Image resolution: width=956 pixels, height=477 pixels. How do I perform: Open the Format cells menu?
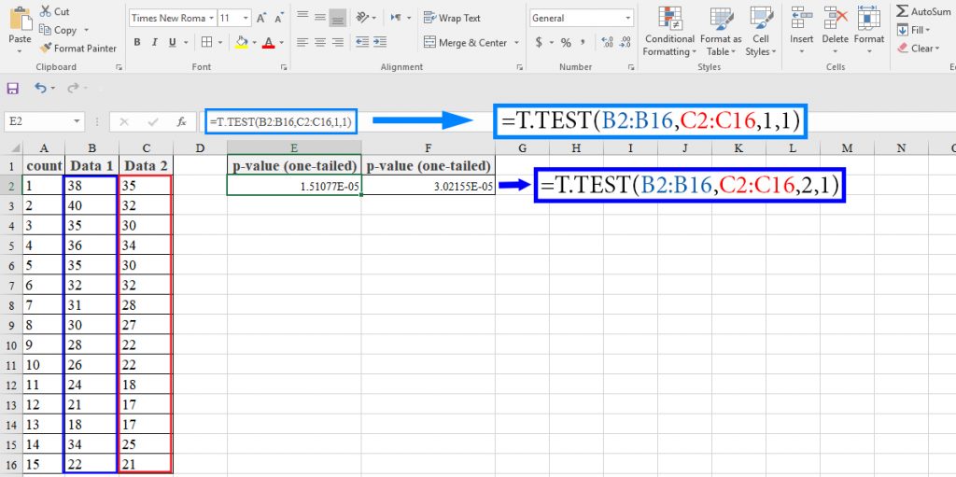[x=869, y=29]
